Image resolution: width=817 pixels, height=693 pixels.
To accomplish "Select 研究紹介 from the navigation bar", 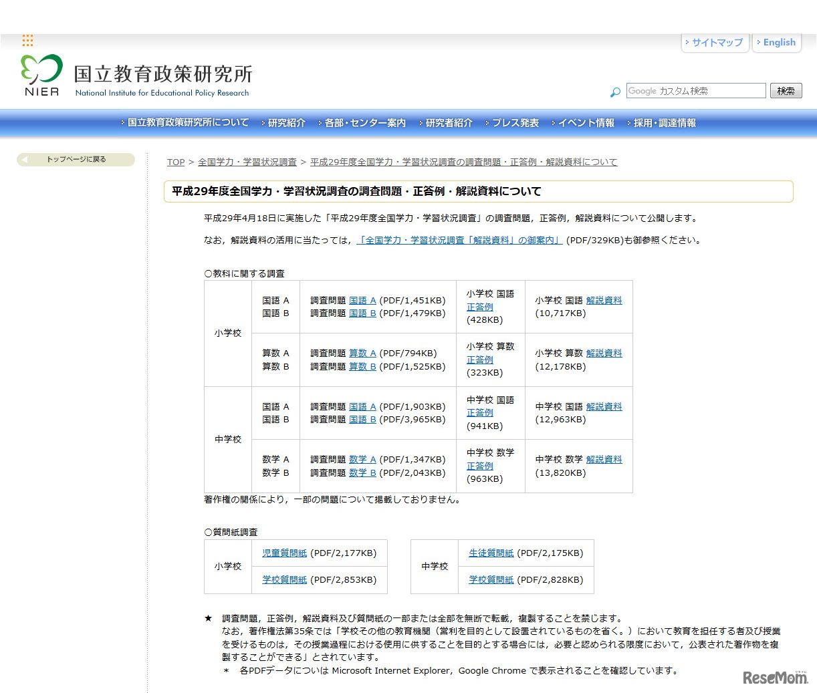I will coord(285,123).
